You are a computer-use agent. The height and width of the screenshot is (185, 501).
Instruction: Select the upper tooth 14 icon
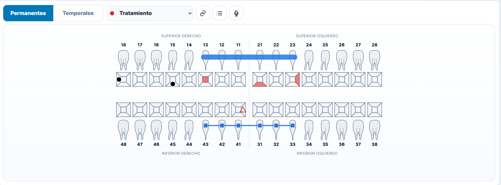tap(189, 60)
